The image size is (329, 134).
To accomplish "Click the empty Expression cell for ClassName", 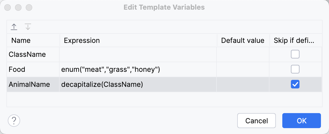I will click(x=138, y=54).
